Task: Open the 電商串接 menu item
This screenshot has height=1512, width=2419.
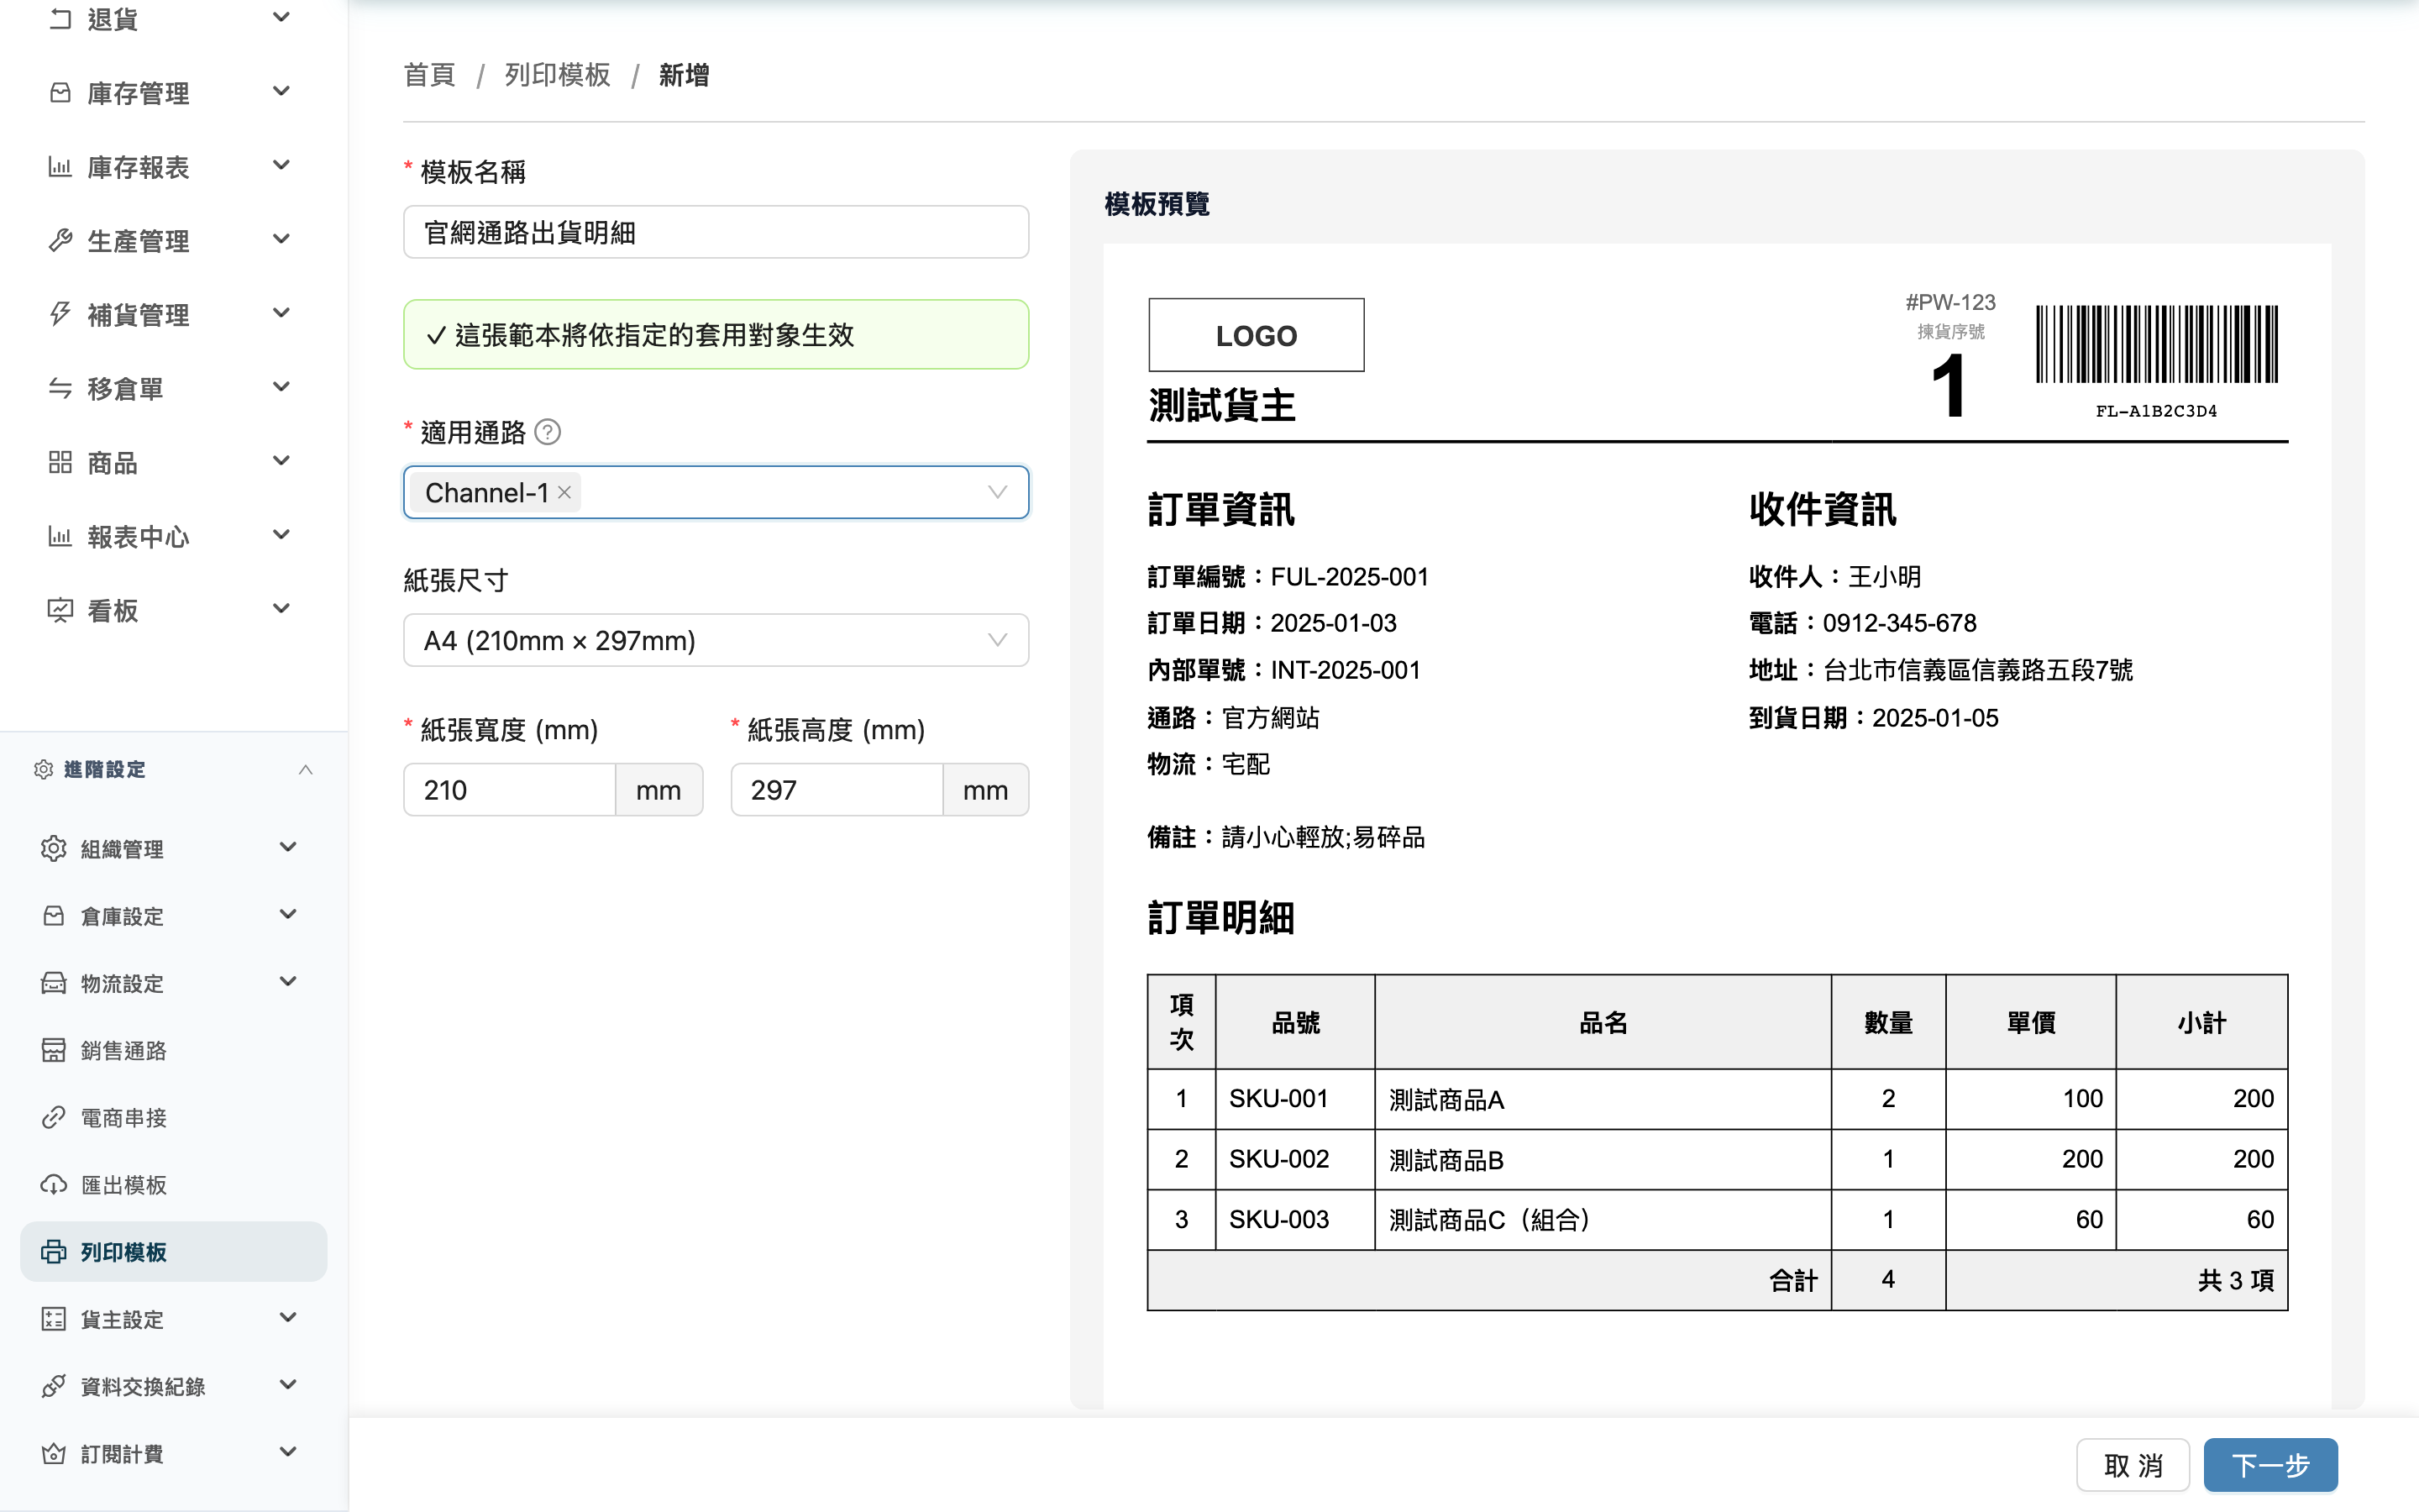Action: click(x=174, y=1117)
